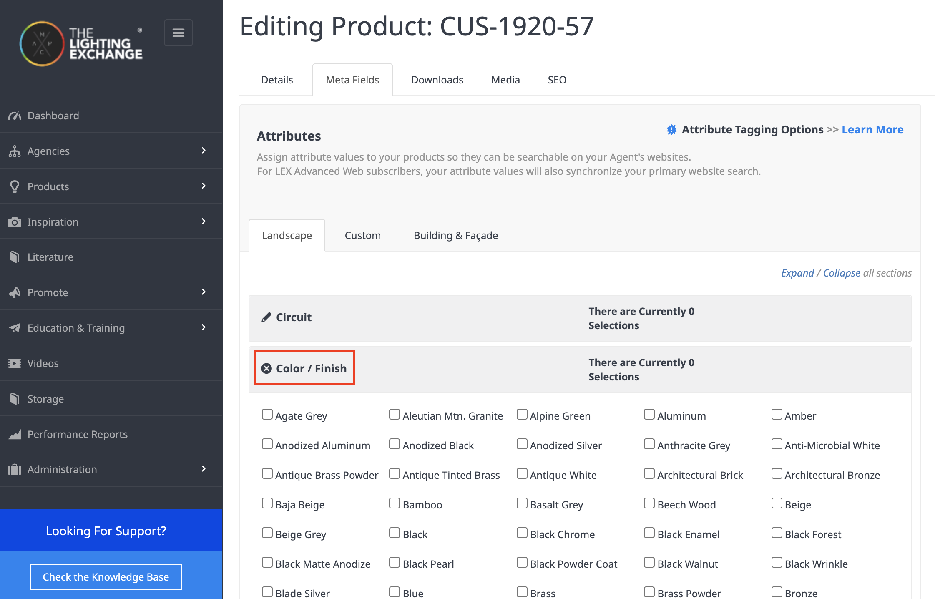Click Check the Knowledge Base button
935x599 pixels.
[106, 577]
